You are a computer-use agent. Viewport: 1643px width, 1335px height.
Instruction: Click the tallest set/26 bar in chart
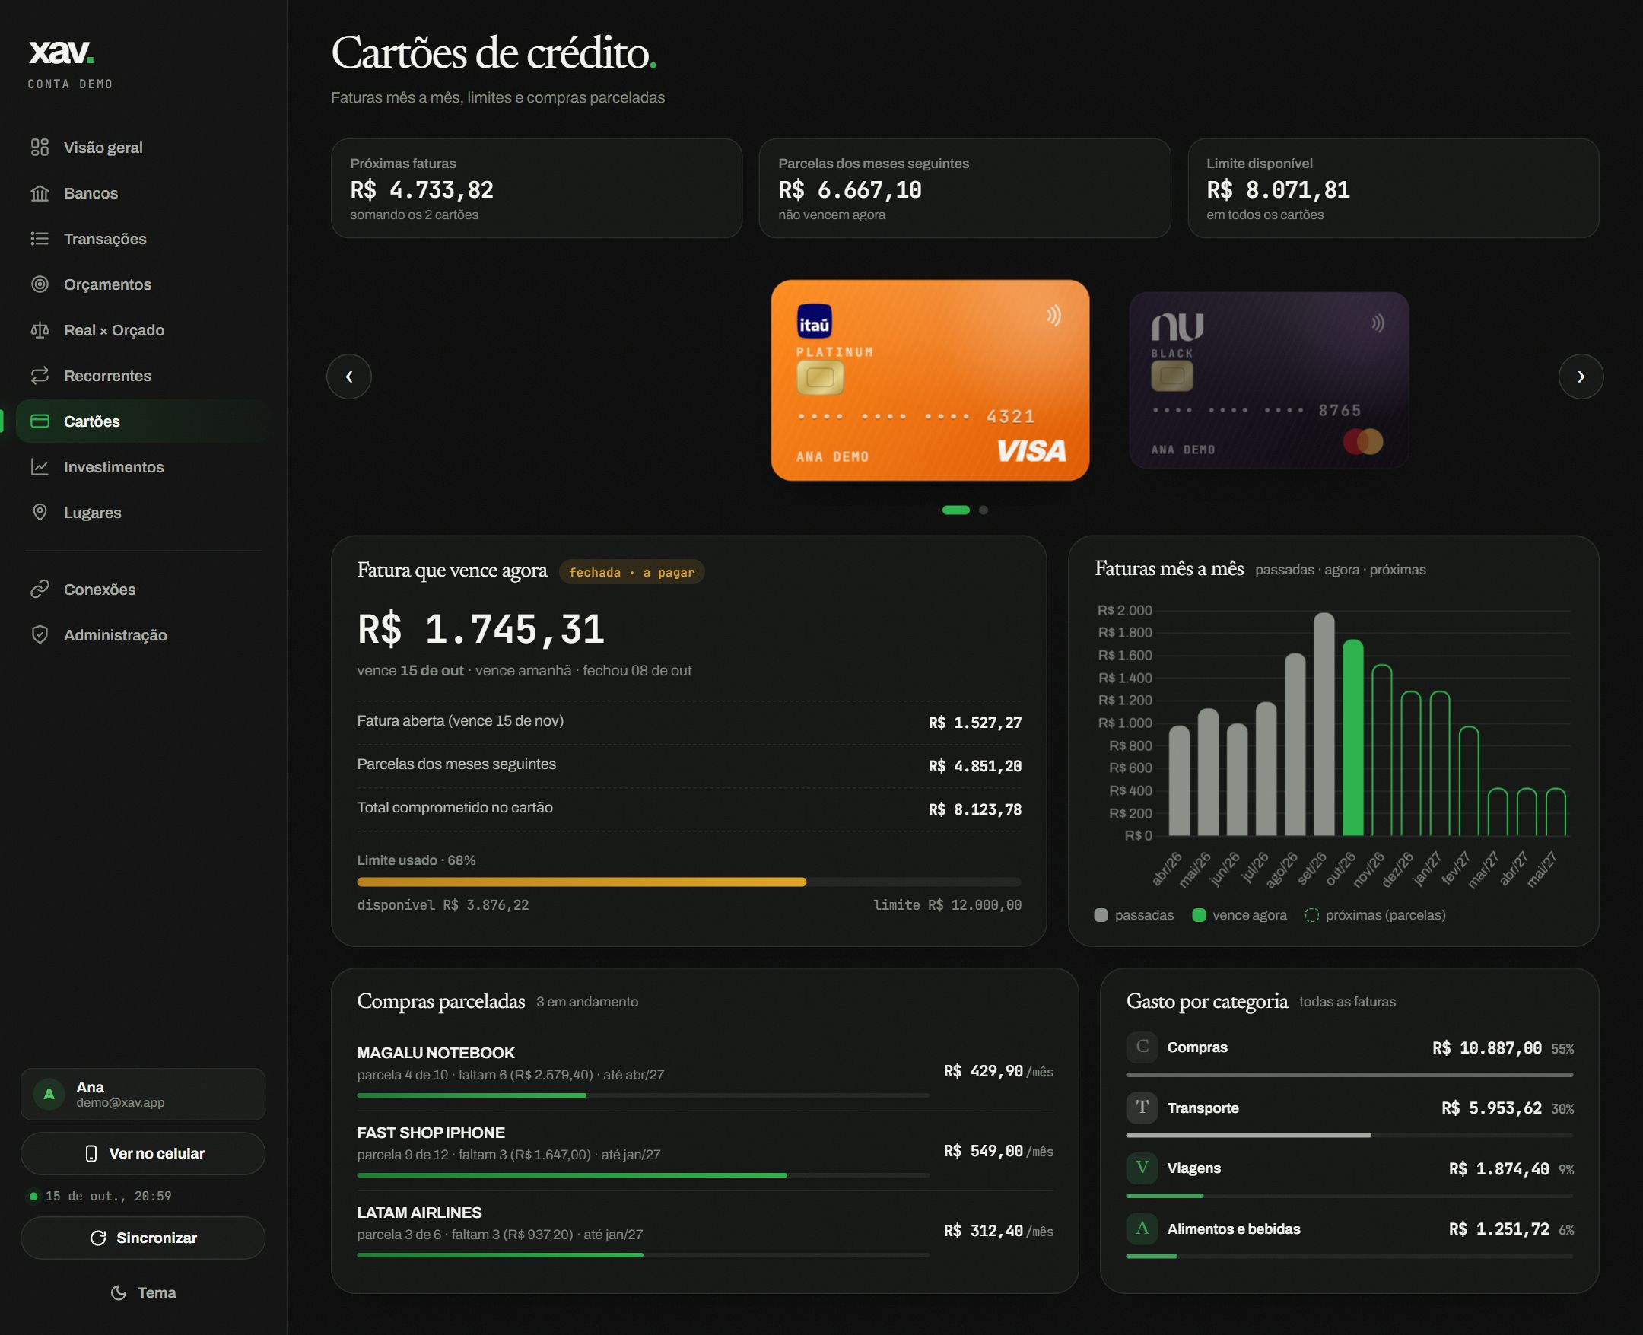[x=1324, y=724]
